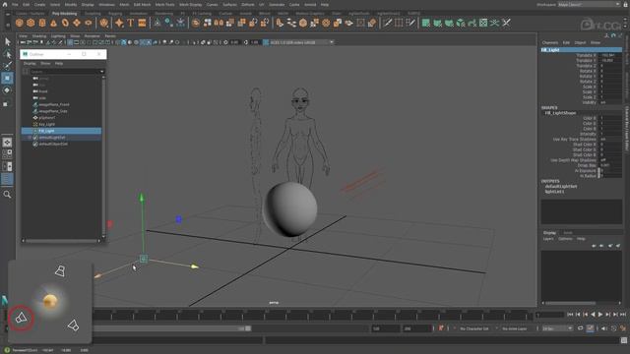Open the frame rate fps dropdown
This screenshot has width=630, height=354.
(x=557, y=328)
